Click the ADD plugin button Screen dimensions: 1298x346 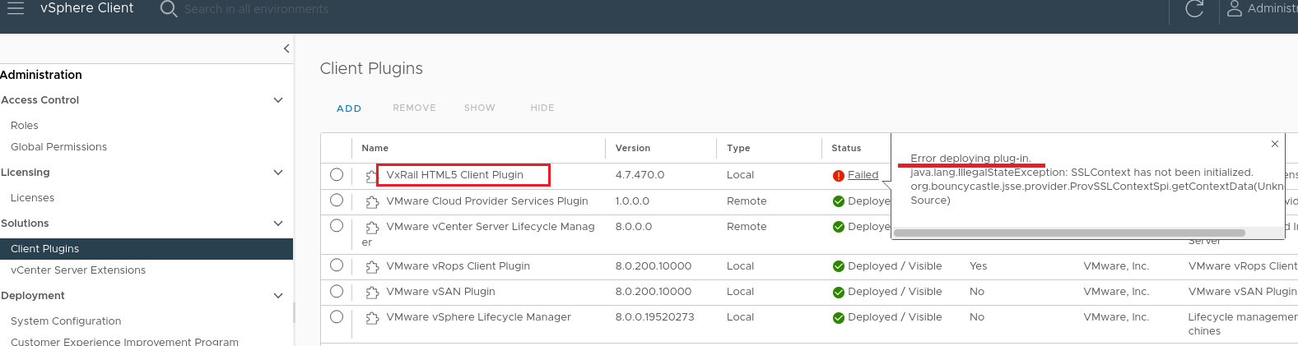point(349,108)
